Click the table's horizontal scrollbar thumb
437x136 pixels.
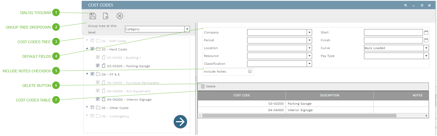[x=299, y=115]
